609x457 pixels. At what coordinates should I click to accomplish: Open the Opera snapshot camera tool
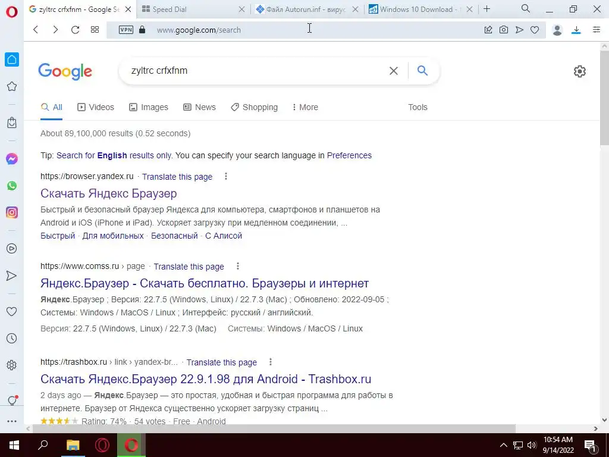[x=504, y=30]
